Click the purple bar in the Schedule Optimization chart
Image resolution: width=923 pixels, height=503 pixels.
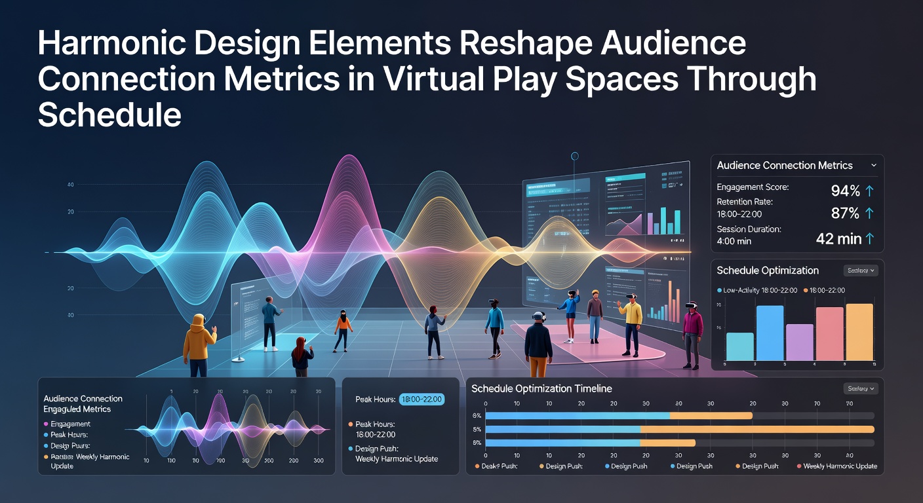click(x=799, y=343)
